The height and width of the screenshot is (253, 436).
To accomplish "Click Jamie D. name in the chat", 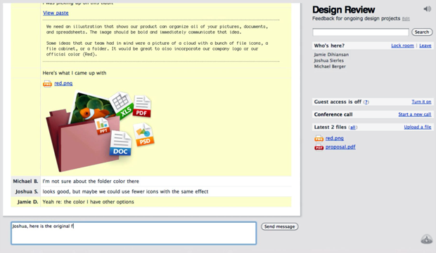I will 27,202.
